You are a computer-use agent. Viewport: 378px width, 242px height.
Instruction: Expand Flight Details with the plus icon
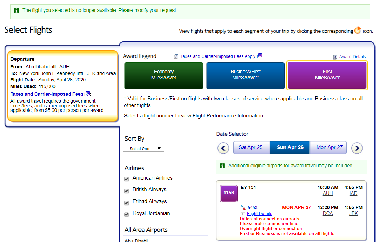click(243, 214)
